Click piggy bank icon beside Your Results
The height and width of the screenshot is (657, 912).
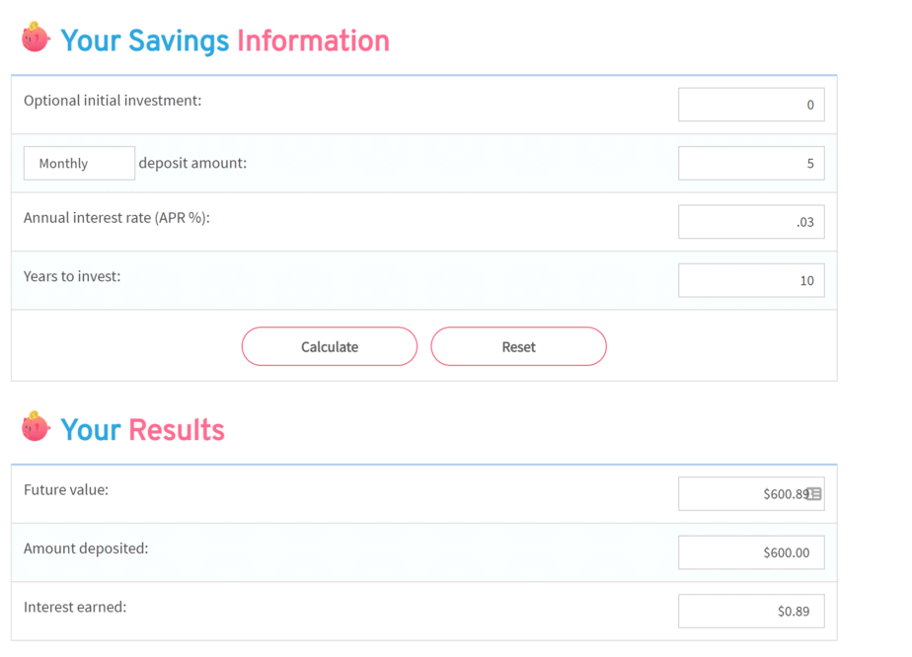pyautogui.click(x=36, y=427)
